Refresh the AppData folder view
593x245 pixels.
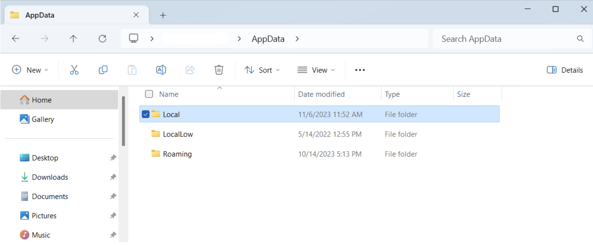tap(102, 38)
